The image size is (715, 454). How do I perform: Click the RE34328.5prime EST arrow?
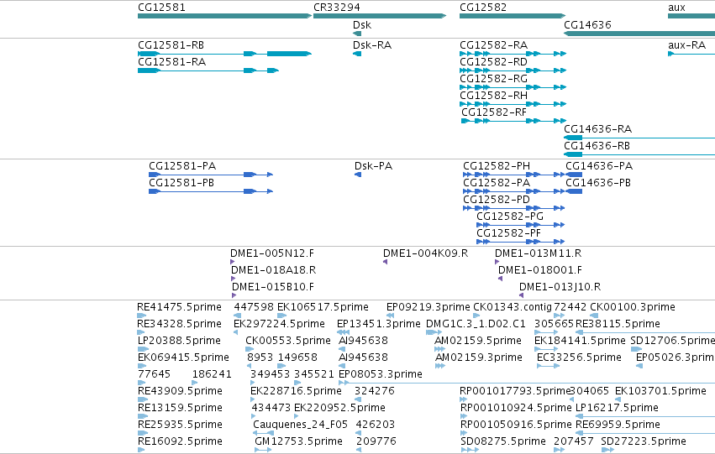(x=140, y=332)
